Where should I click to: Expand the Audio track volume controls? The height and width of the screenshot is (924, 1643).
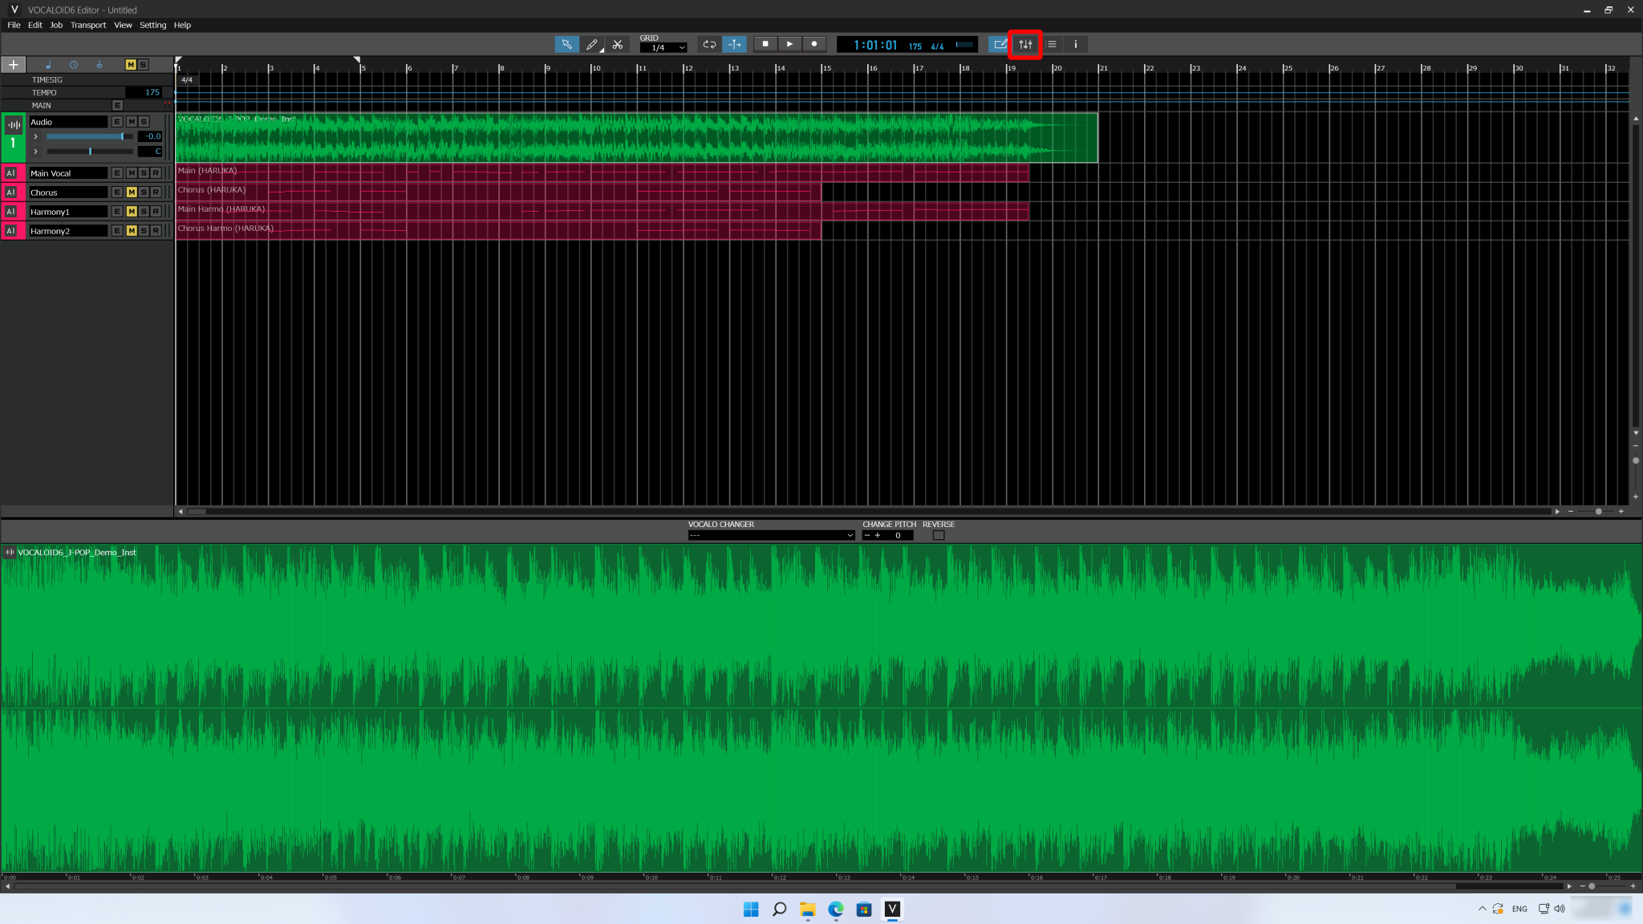click(x=35, y=136)
